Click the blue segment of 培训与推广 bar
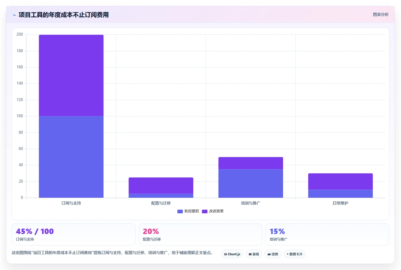The width and height of the screenshot is (401, 270). tap(251, 184)
